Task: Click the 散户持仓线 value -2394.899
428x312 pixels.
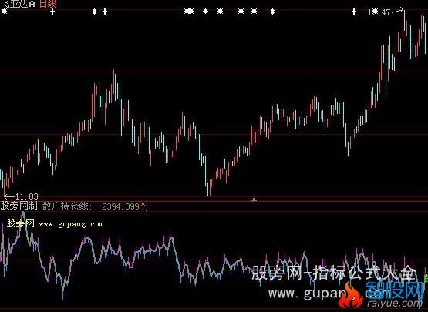Action: [x=118, y=206]
